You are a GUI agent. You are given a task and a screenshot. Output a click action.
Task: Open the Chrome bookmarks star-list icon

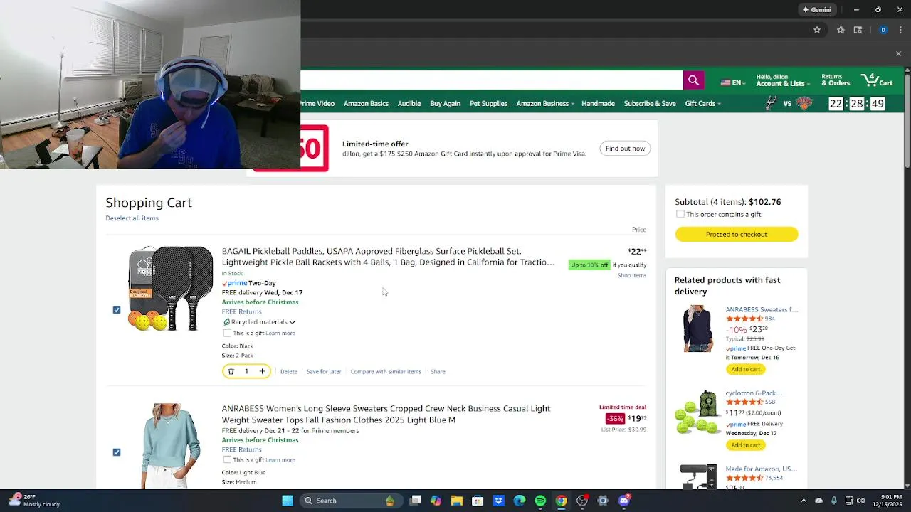click(x=841, y=30)
